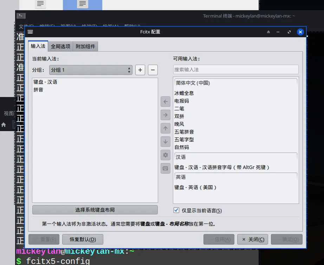Select 键盘 - 英语 (美国) entry
Screen dimensions: 324x265
236,187
